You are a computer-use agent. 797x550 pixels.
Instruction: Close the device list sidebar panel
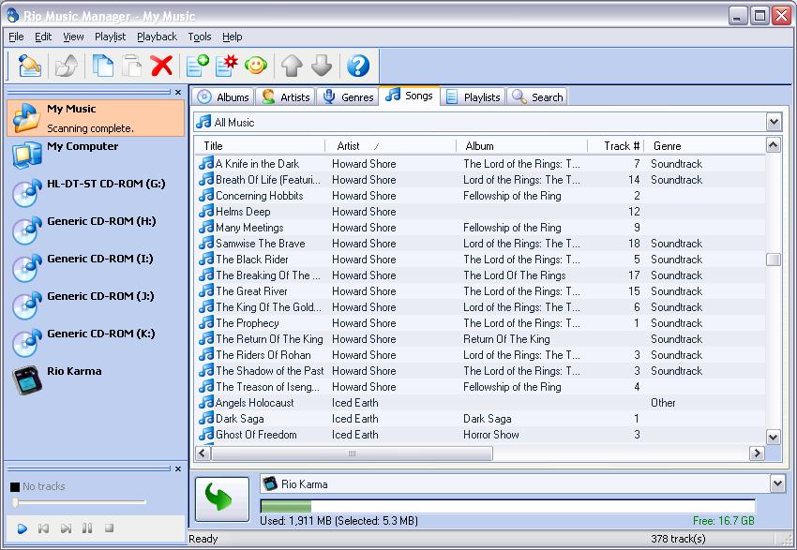pos(178,93)
